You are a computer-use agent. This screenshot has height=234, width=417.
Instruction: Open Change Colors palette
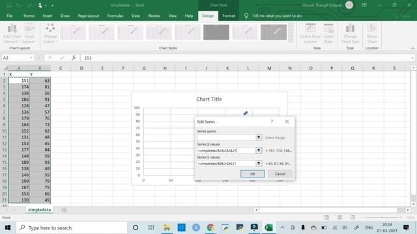(x=50, y=33)
